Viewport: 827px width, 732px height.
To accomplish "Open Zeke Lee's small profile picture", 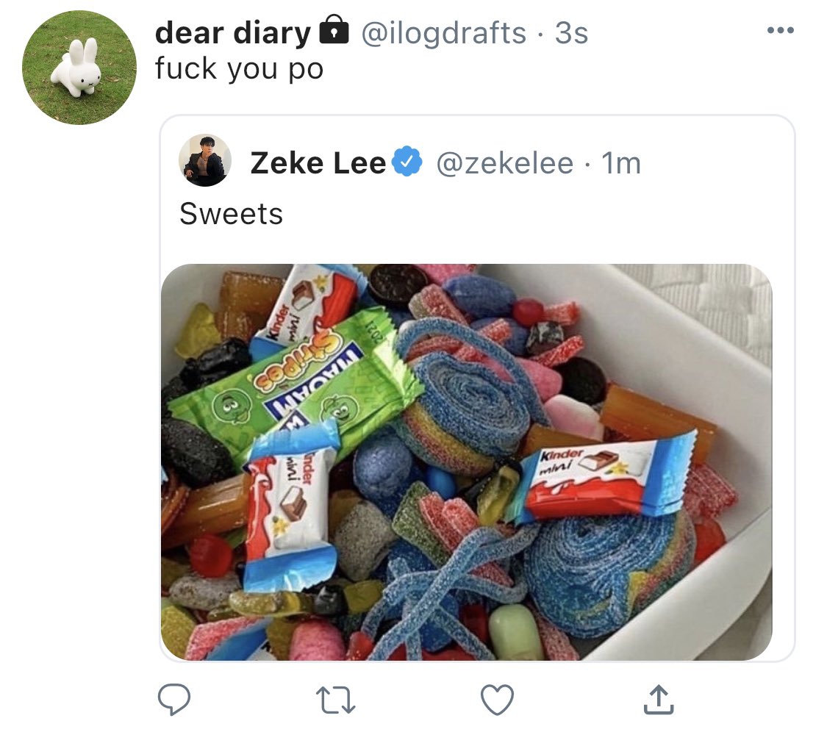I will pyautogui.click(x=205, y=160).
